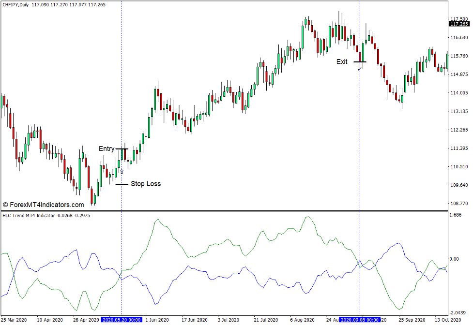Screen dimensions: 473x325
Task: Click the buy arrow below the Entry candle
Action: pyautogui.click(x=122, y=171)
